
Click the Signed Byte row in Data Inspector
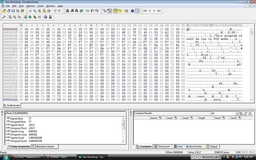point(64,118)
